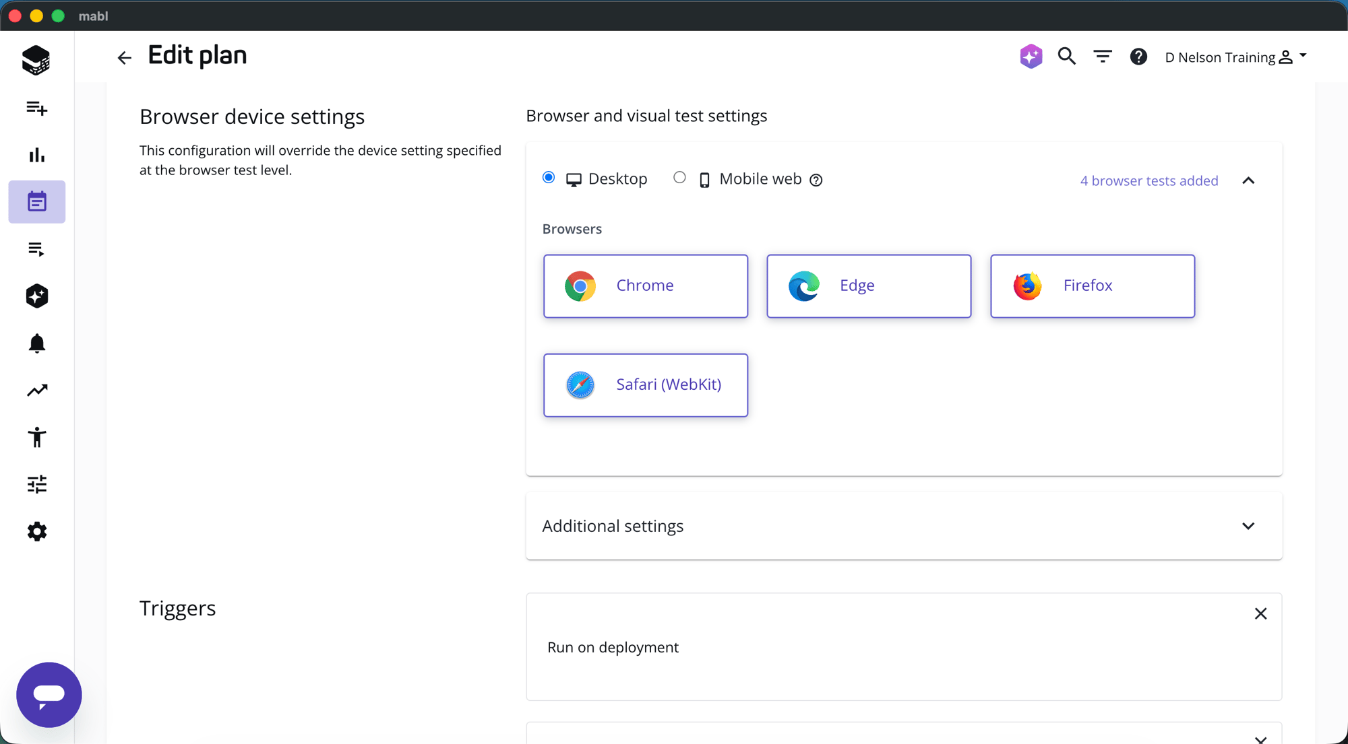
Task: Open the mabl home via the logo icon
Action: click(36, 60)
